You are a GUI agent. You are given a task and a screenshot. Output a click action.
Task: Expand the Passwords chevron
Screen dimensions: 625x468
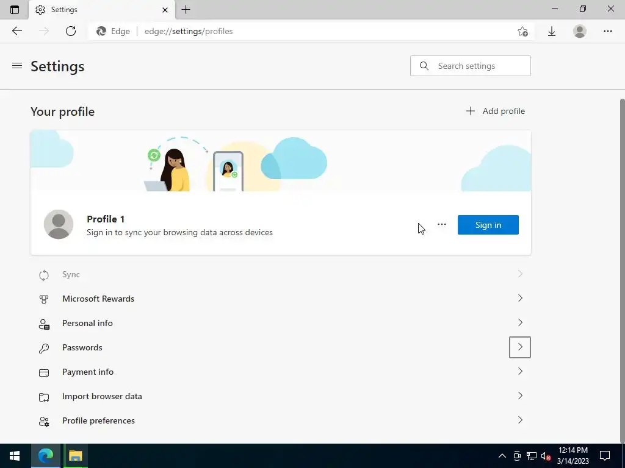520,347
